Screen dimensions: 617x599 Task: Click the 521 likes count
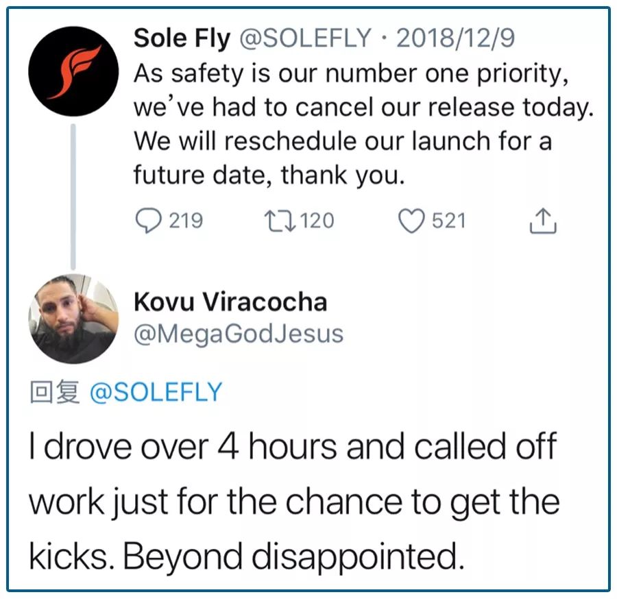448,221
